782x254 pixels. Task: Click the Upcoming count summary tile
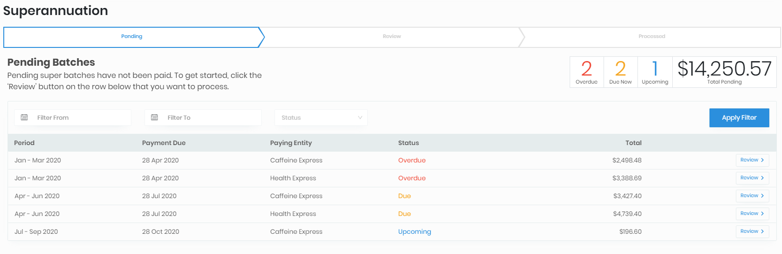click(655, 72)
